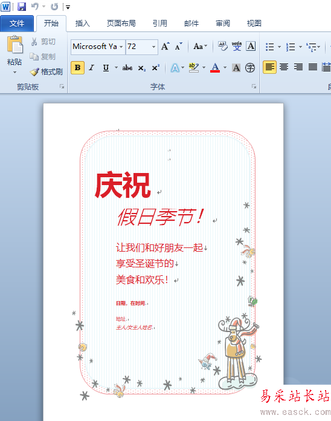The height and width of the screenshot is (421, 331).
Task: Open the 页面布局 tab
Action: (x=121, y=24)
